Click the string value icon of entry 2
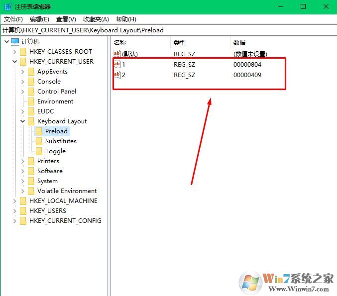The width and height of the screenshot is (337, 296). pos(117,75)
